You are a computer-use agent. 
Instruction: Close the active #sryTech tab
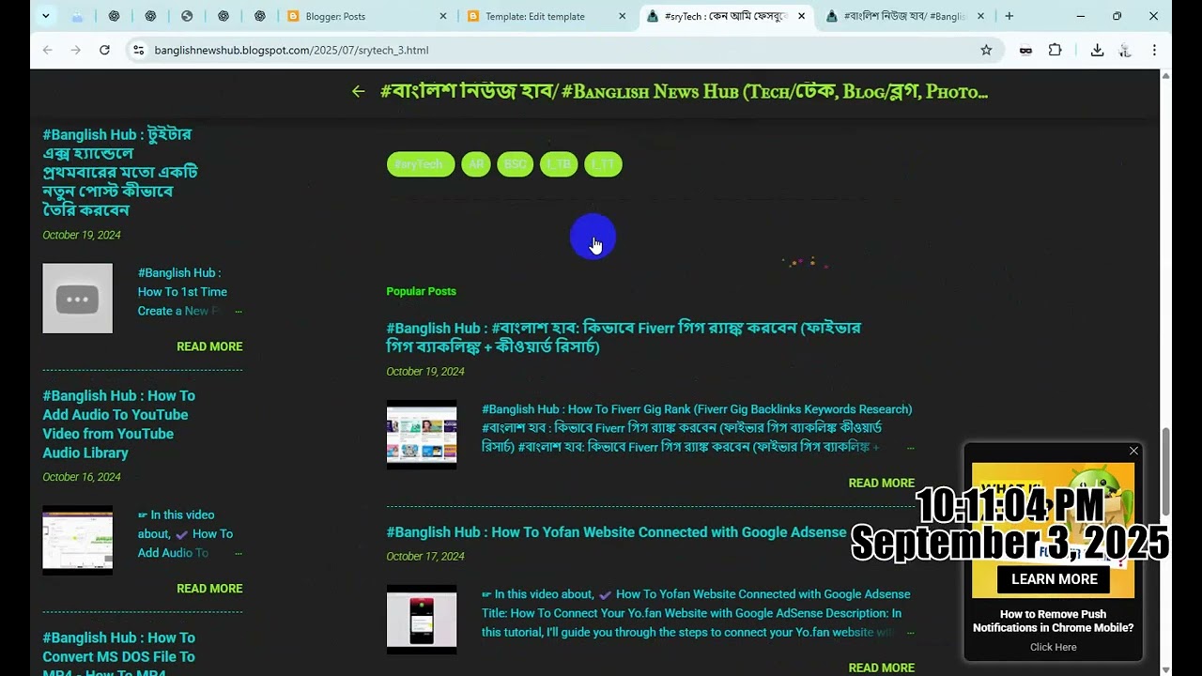pos(801,16)
